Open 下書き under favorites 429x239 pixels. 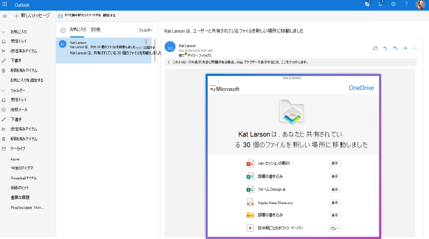[x=16, y=61]
